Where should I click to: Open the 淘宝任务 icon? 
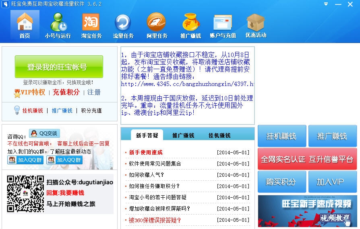91,25
